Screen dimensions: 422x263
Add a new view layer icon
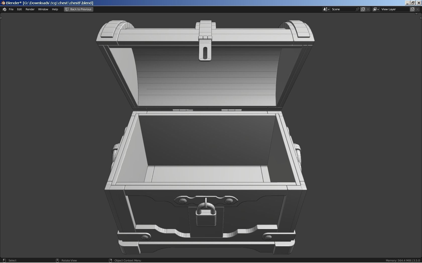412,9
